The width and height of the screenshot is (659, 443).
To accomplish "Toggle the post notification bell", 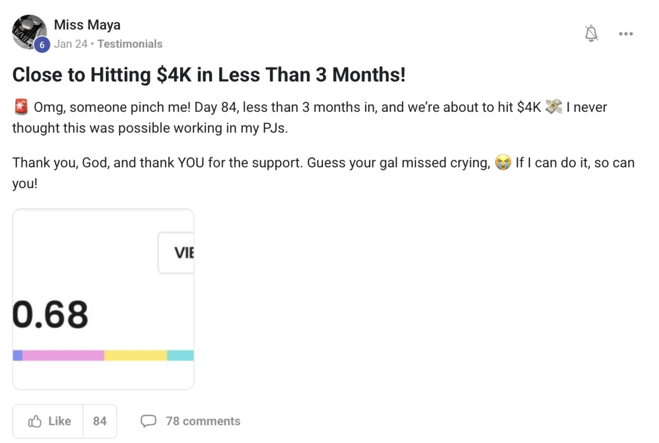I will coord(591,34).
